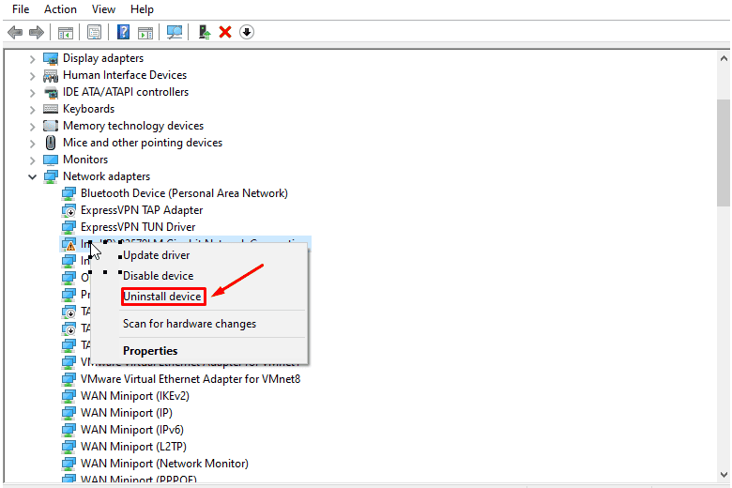Expand Memory technology devices node
This screenshot has height=488, width=732.
click(32, 127)
